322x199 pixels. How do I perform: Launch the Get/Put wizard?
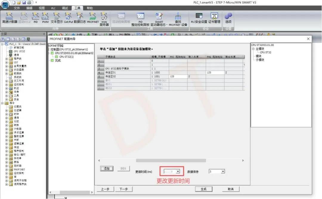tap(68, 18)
